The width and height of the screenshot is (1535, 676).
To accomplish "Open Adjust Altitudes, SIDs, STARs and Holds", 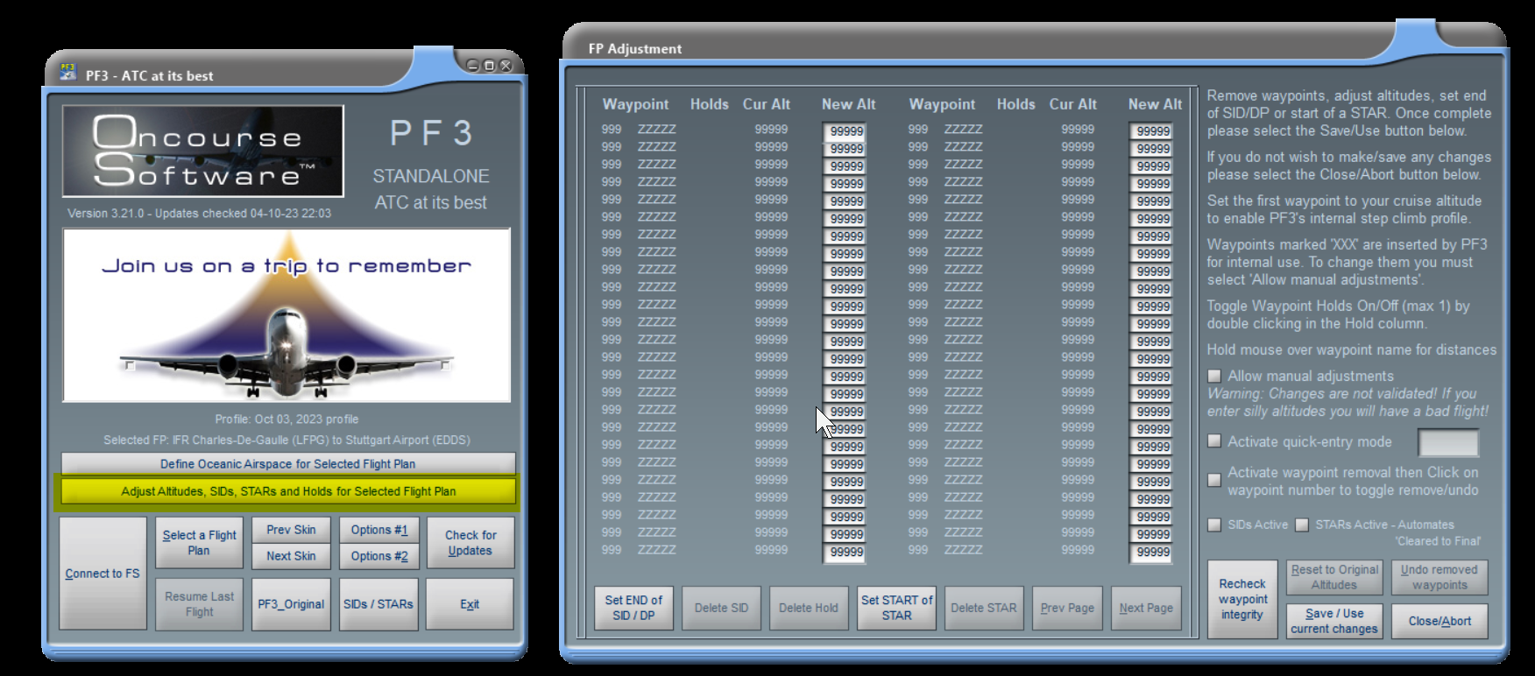I will (288, 491).
